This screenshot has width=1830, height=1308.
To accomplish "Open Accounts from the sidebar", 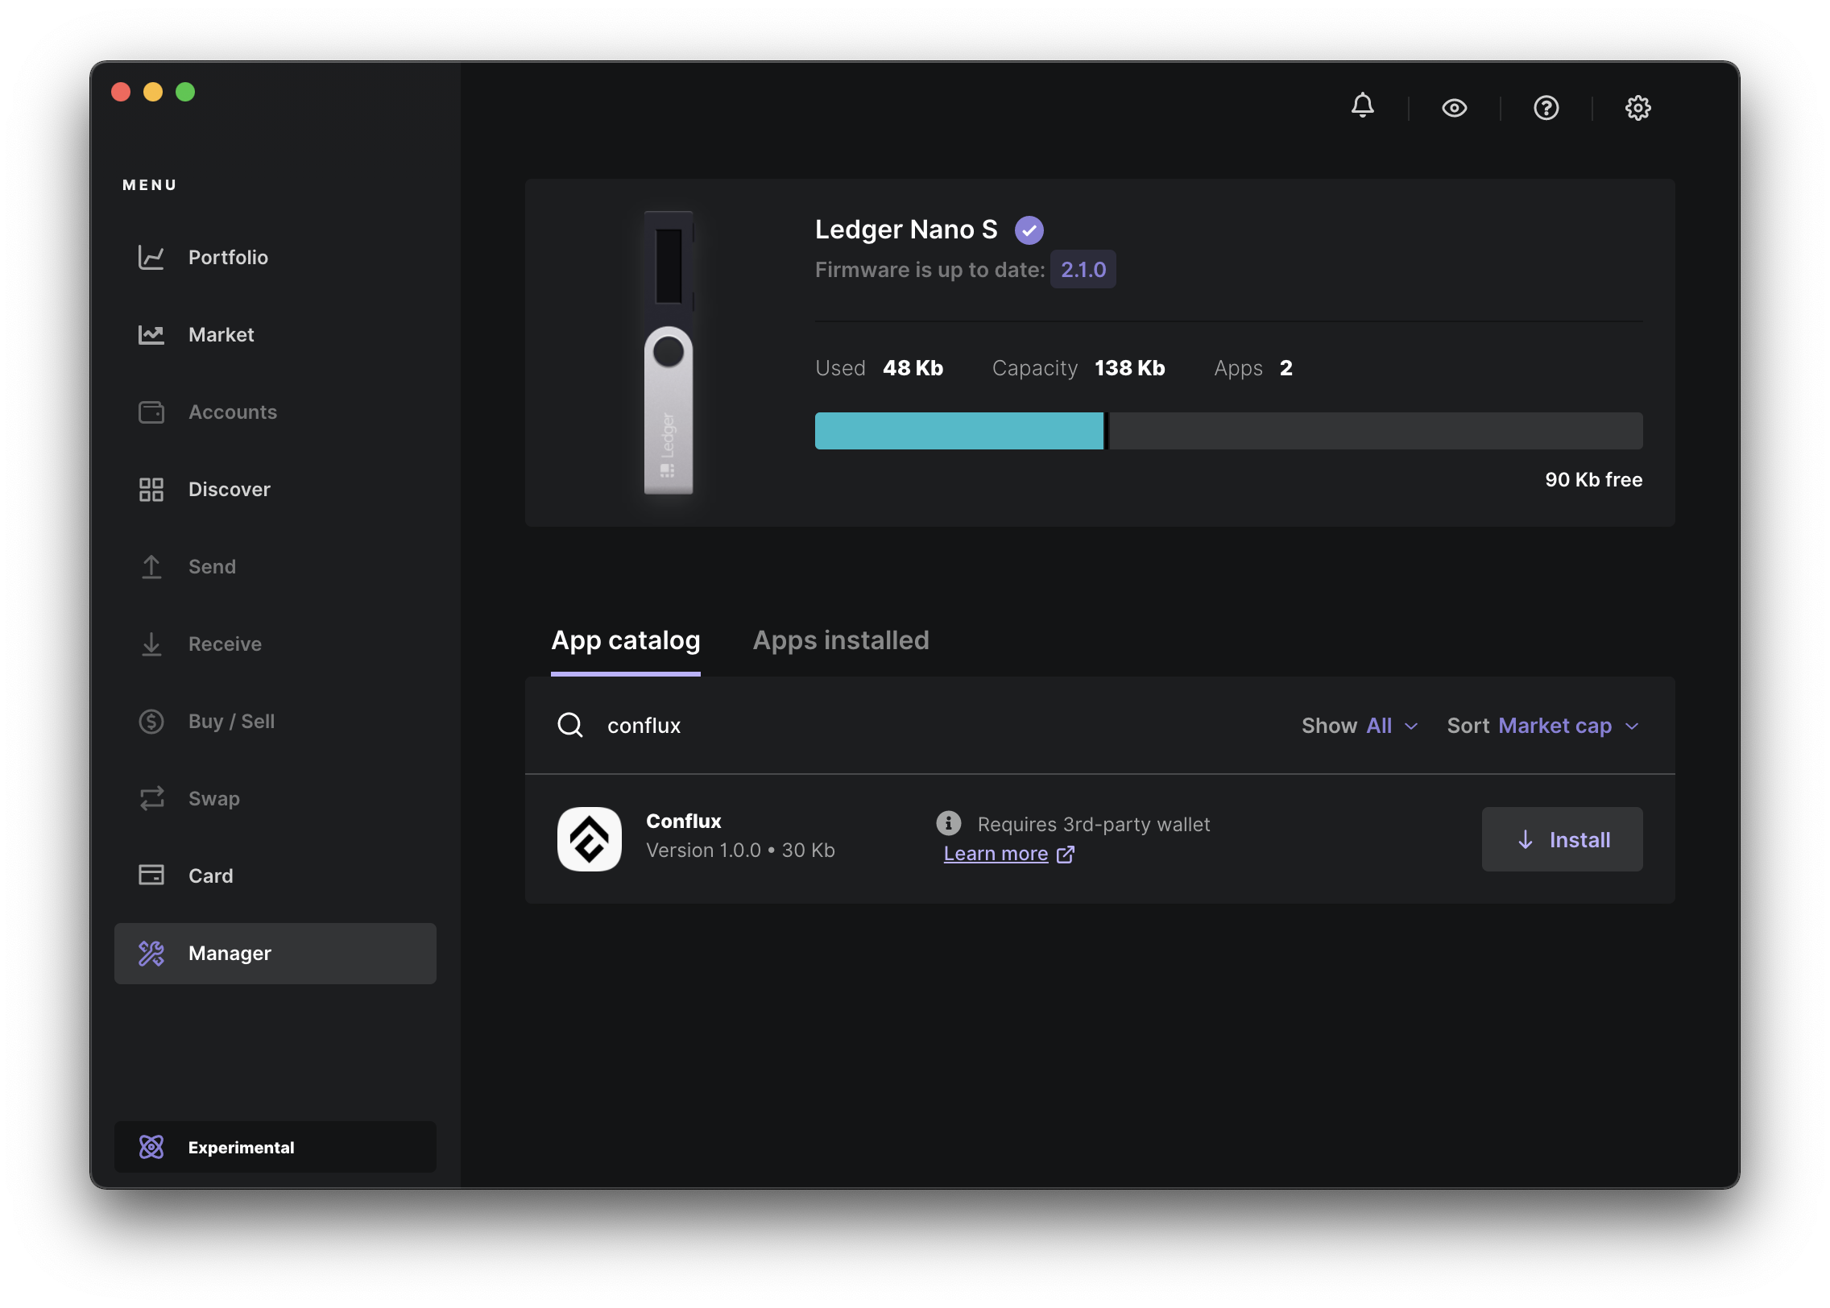I will (x=232, y=412).
